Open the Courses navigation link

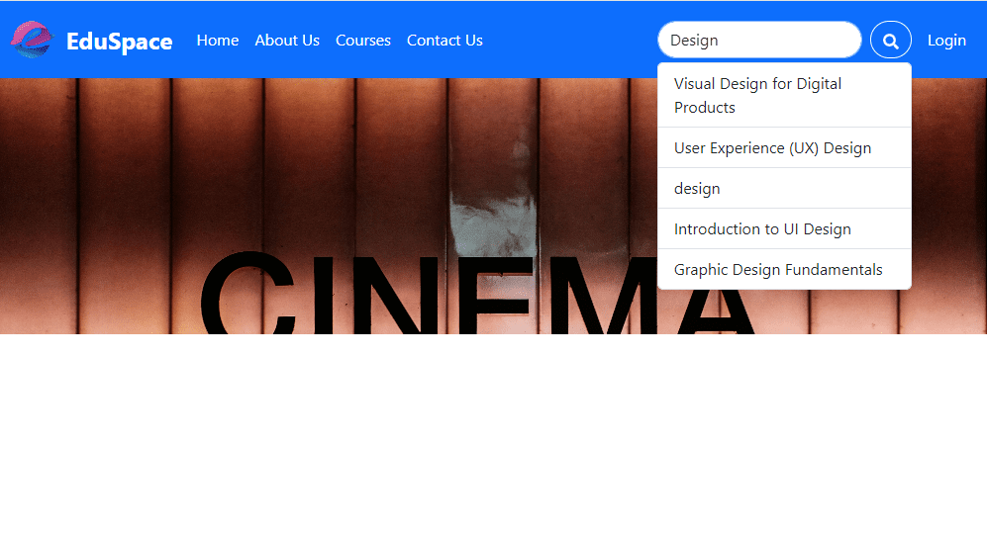pos(363,41)
